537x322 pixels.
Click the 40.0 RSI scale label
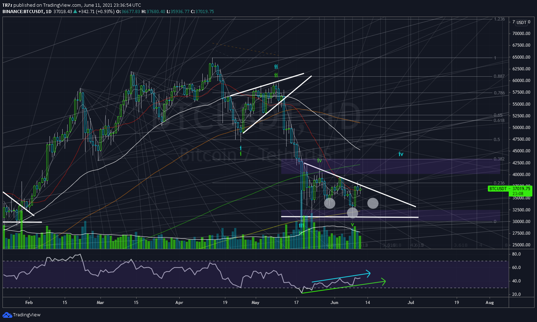point(516,281)
